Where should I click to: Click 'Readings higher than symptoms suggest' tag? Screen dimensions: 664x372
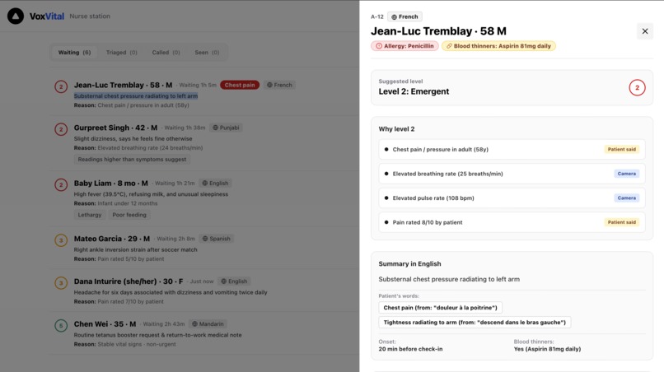pos(132,160)
